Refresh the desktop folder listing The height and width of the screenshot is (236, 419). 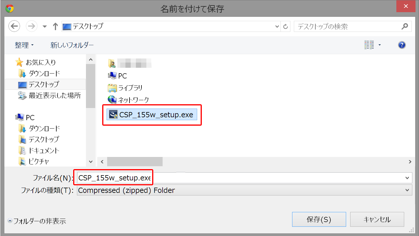pyautogui.click(x=285, y=27)
